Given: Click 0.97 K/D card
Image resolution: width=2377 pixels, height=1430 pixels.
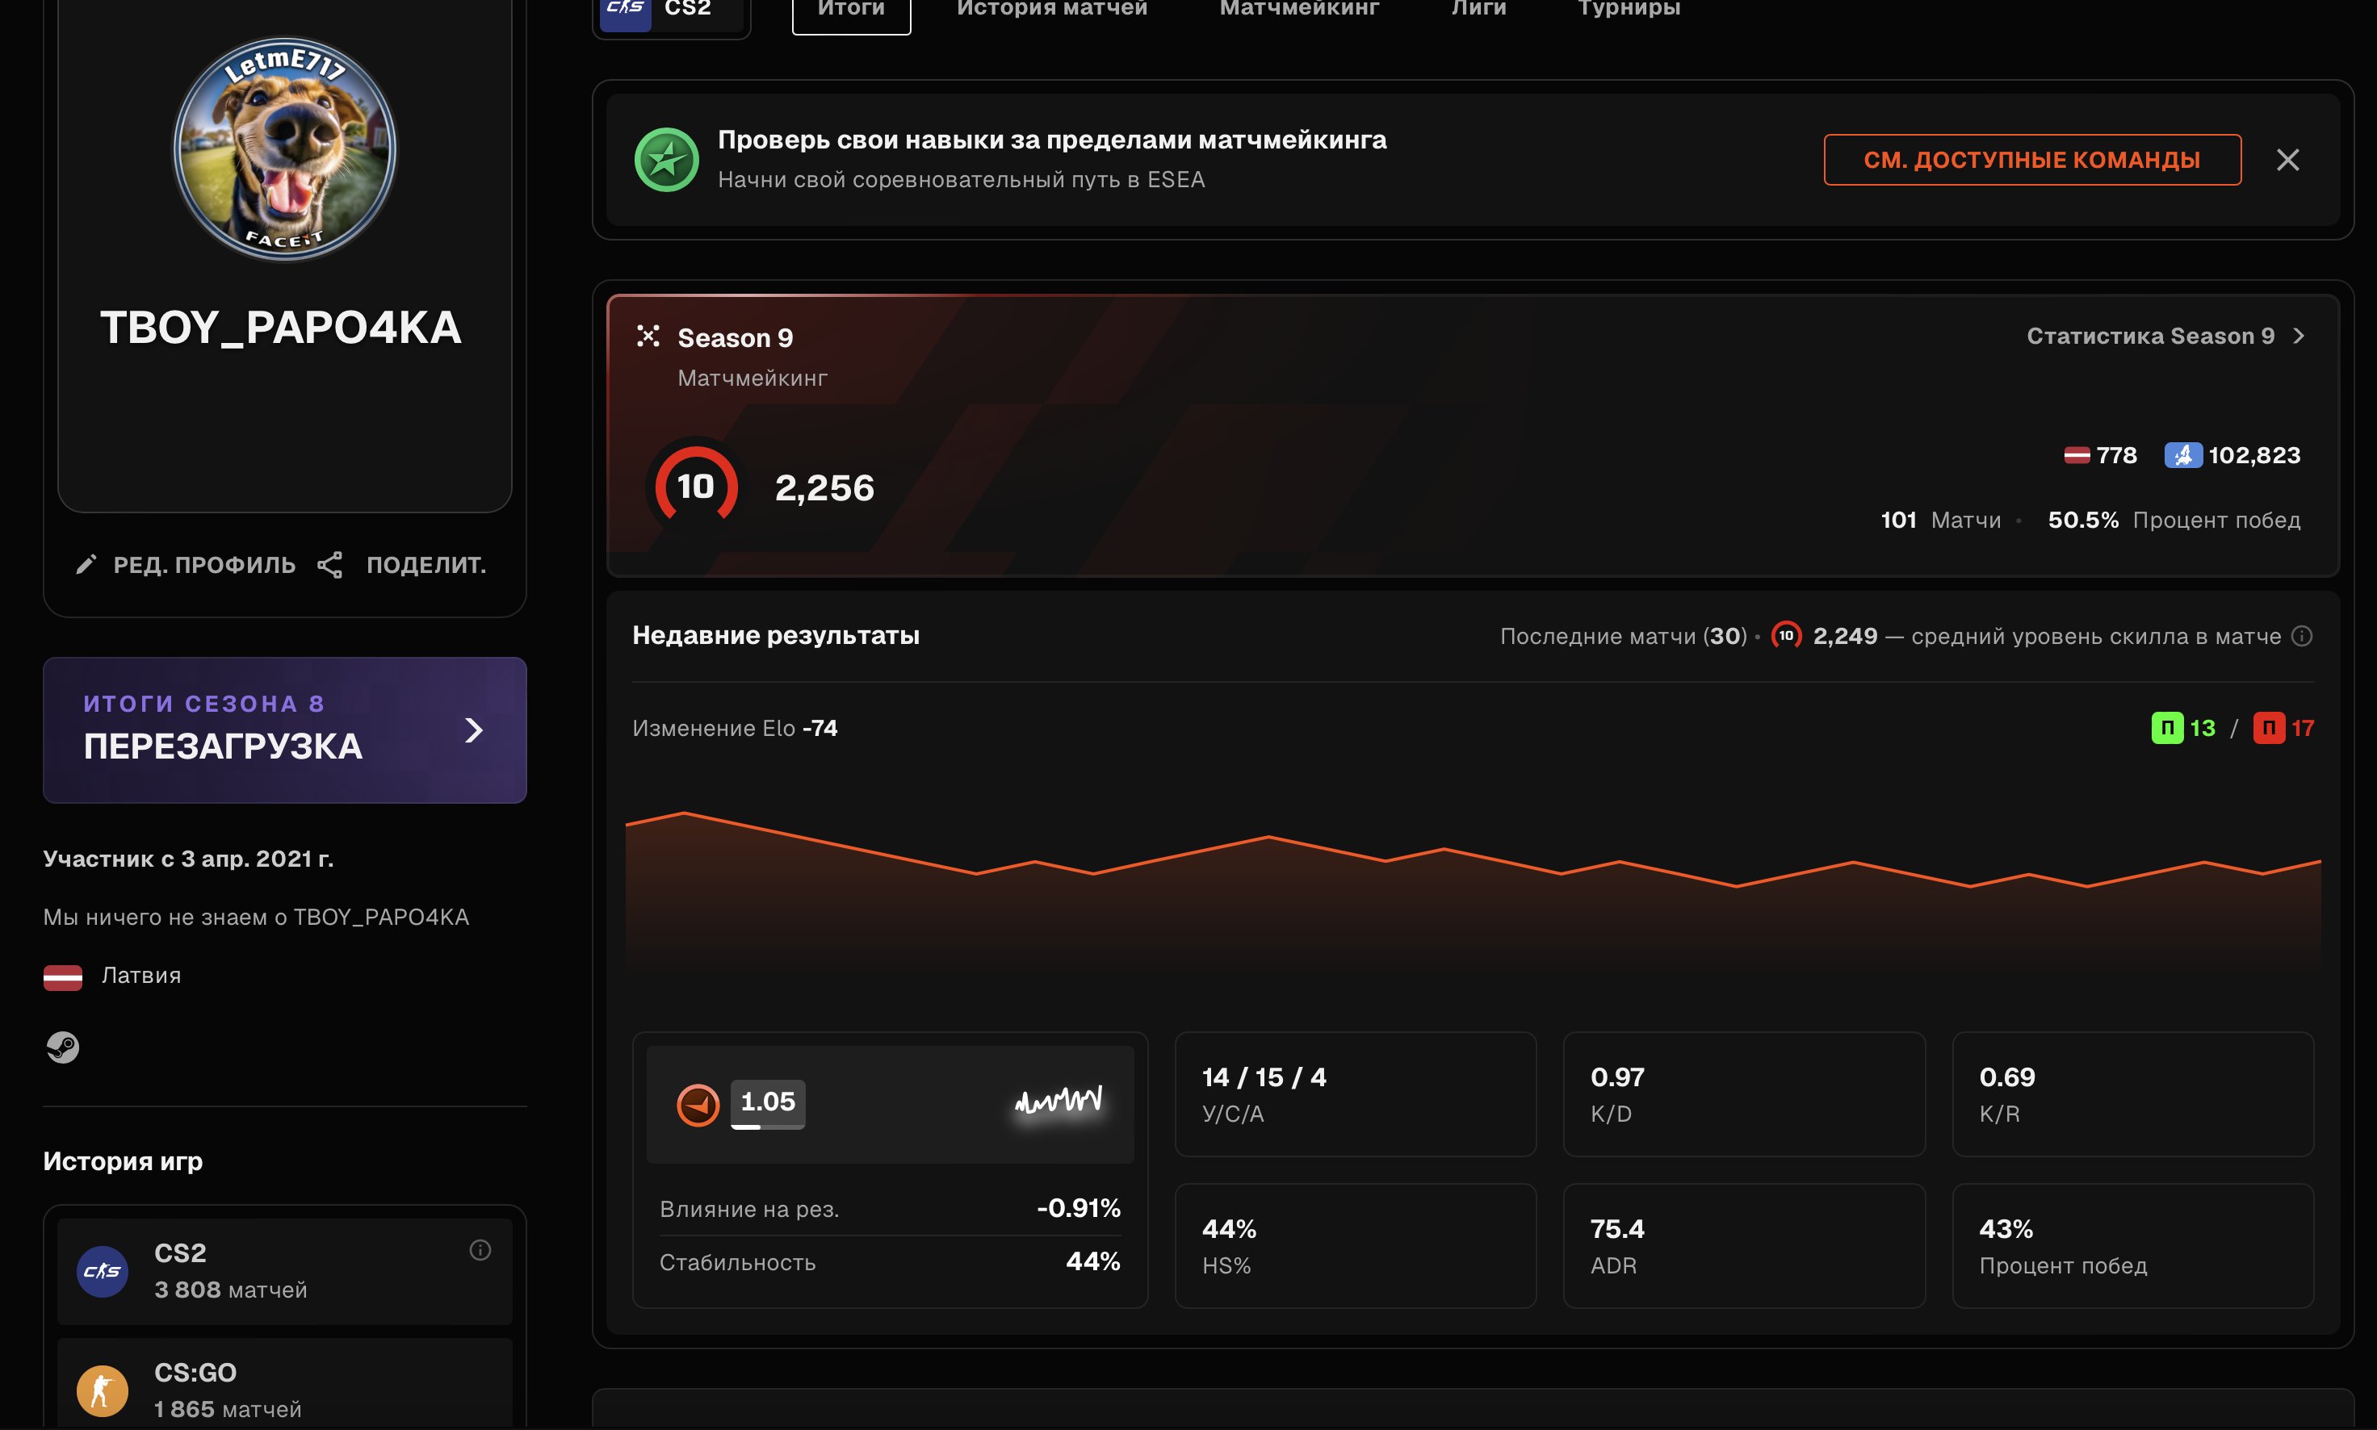Looking at the screenshot, I should [x=1744, y=1093].
